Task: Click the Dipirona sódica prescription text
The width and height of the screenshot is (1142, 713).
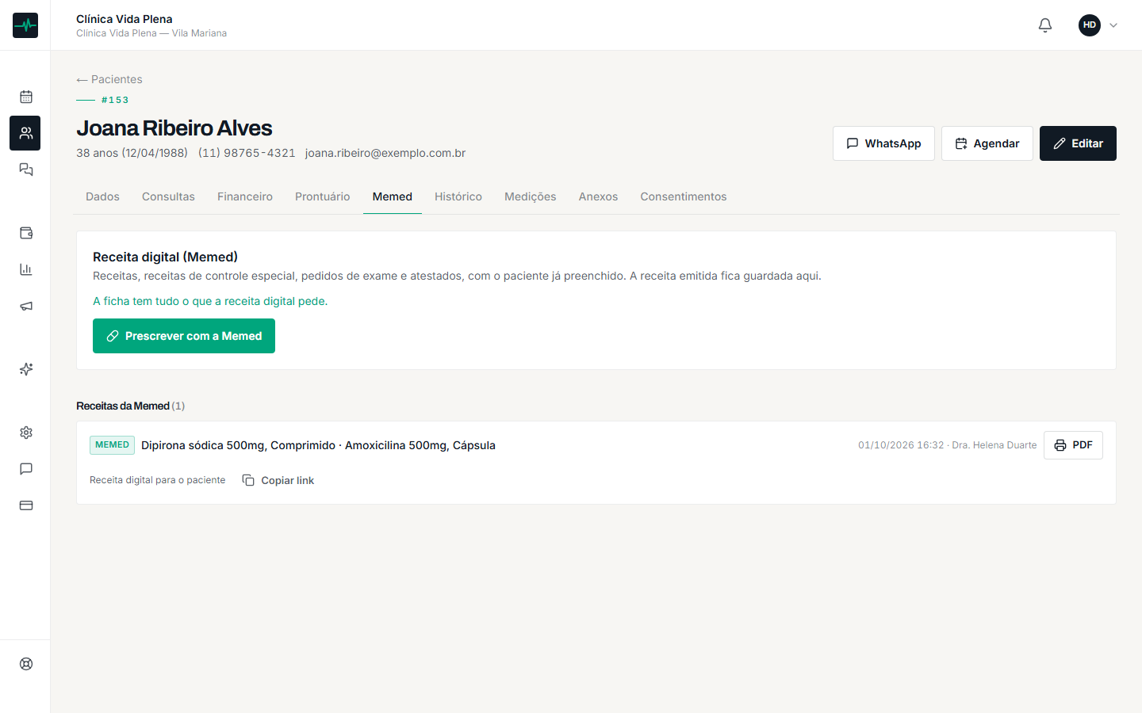Action: click(318, 445)
